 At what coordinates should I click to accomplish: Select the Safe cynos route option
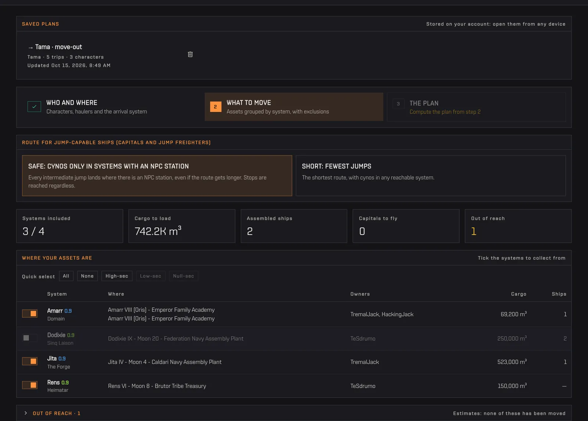coord(157,176)
